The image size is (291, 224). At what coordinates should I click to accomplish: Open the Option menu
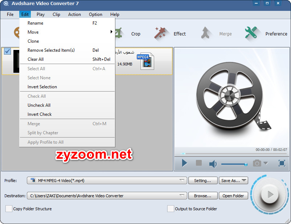[95, 14]
